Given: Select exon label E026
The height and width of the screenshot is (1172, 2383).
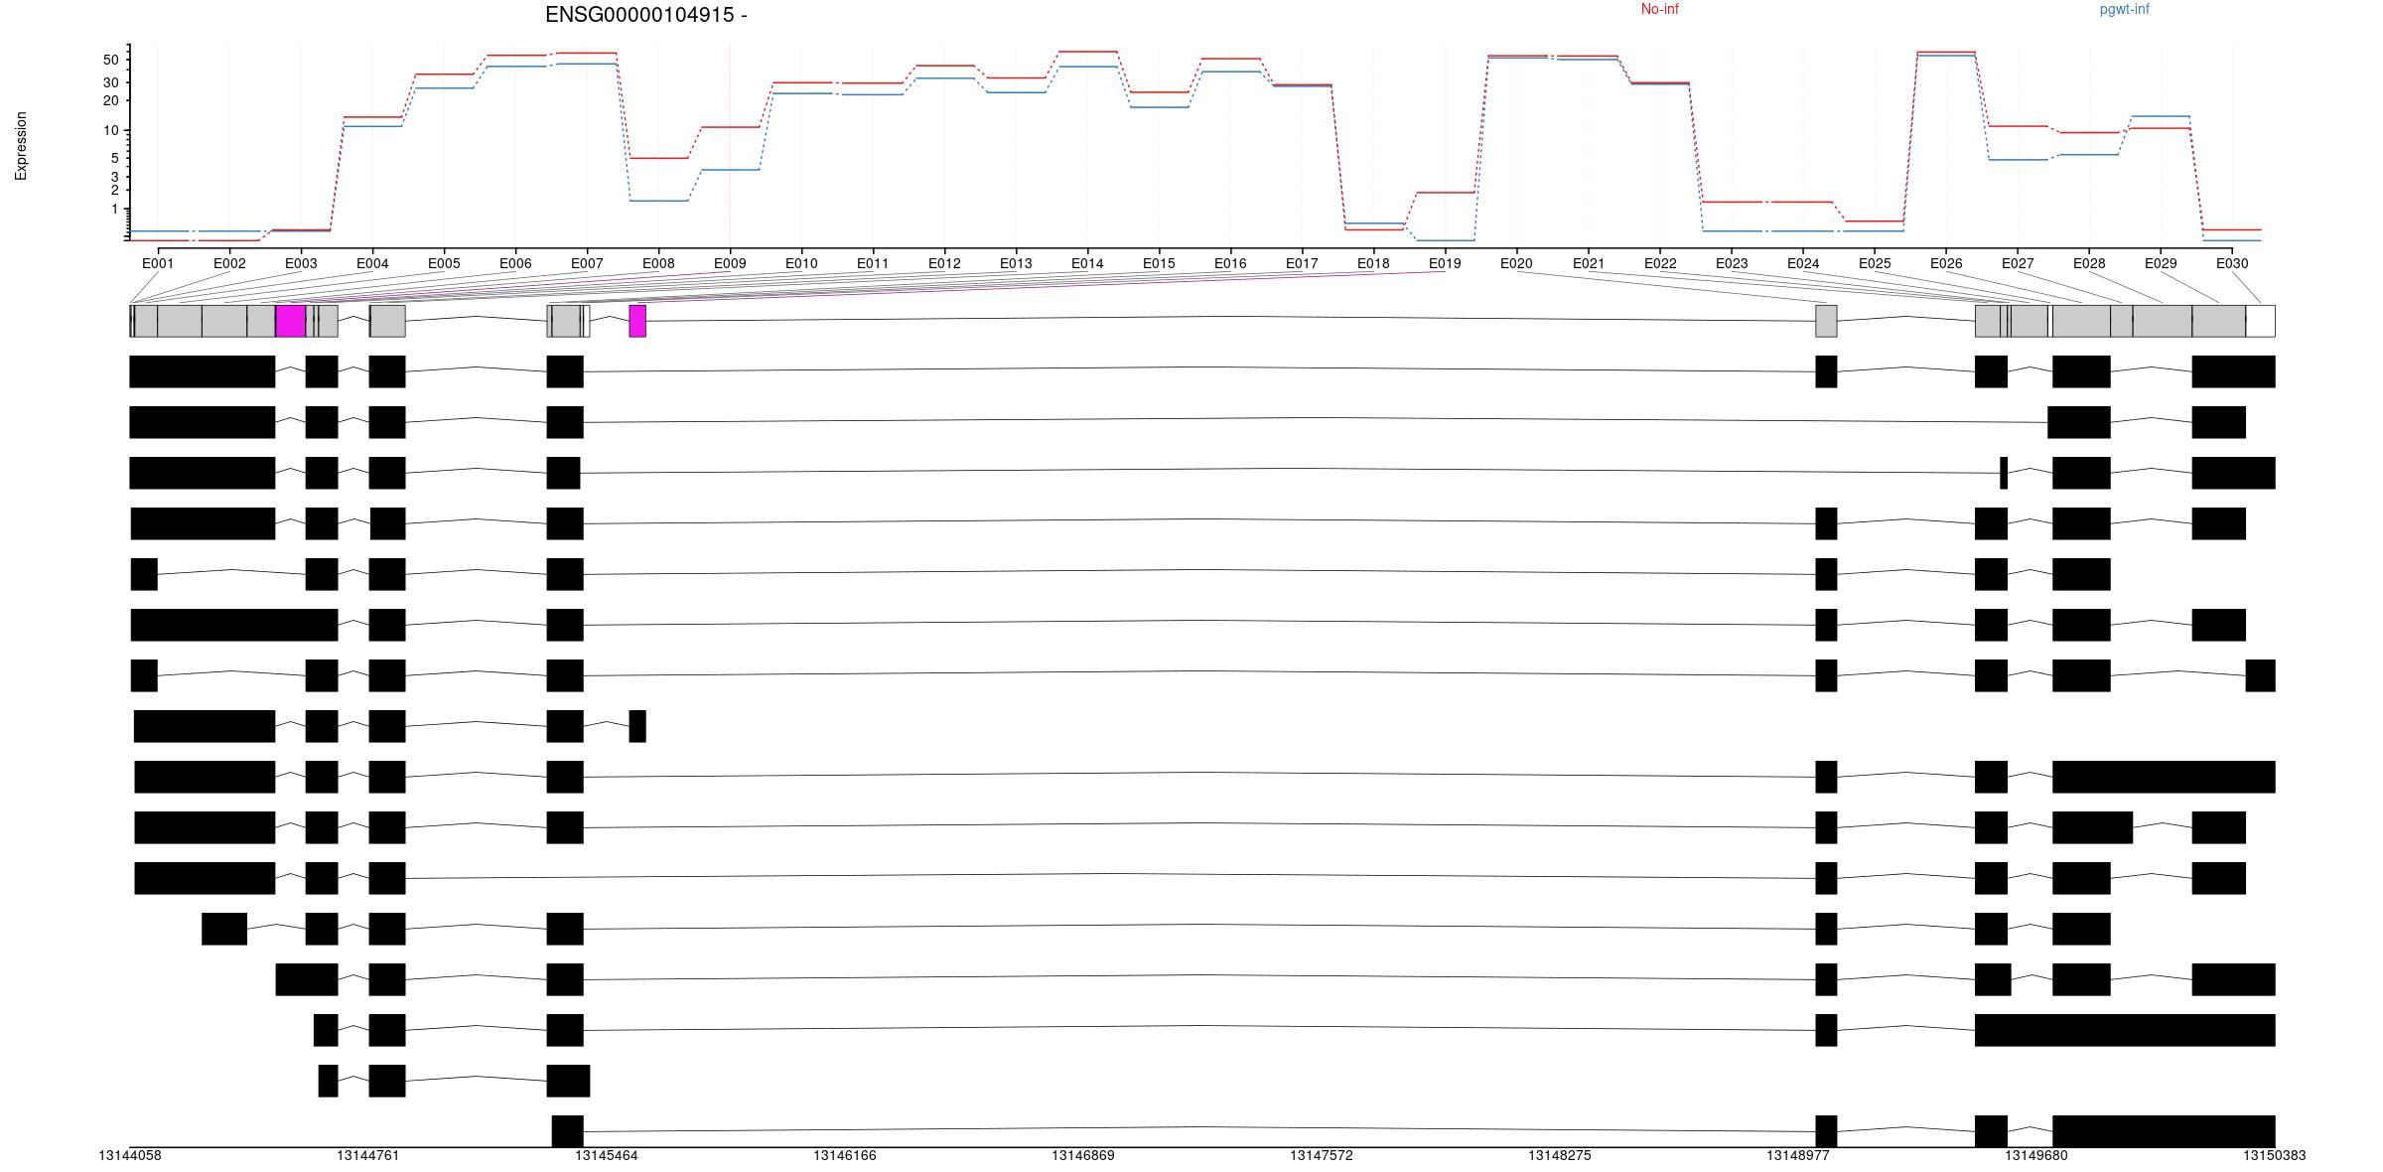Looking at the screenshot, I should [x=1946, y=263].
